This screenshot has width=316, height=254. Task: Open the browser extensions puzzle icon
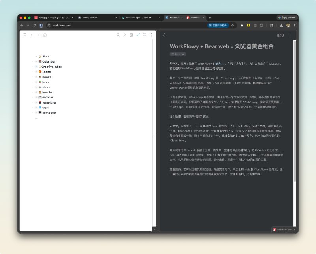coord(261,25)
